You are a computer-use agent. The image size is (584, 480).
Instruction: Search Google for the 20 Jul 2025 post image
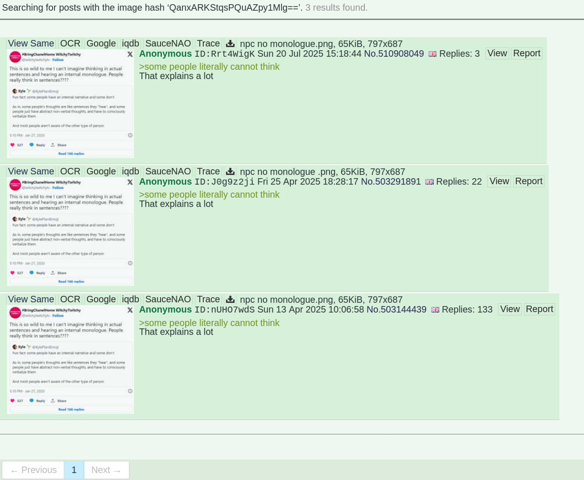point(101,43)
